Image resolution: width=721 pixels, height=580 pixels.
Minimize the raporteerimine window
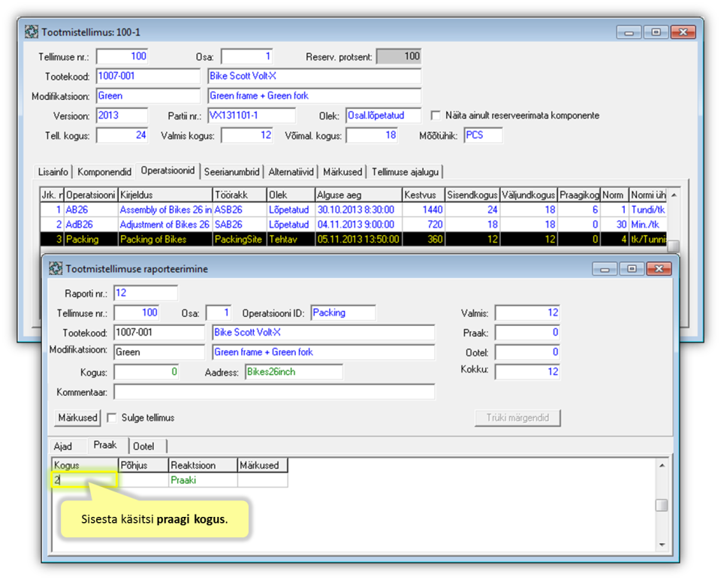(605, 269)
